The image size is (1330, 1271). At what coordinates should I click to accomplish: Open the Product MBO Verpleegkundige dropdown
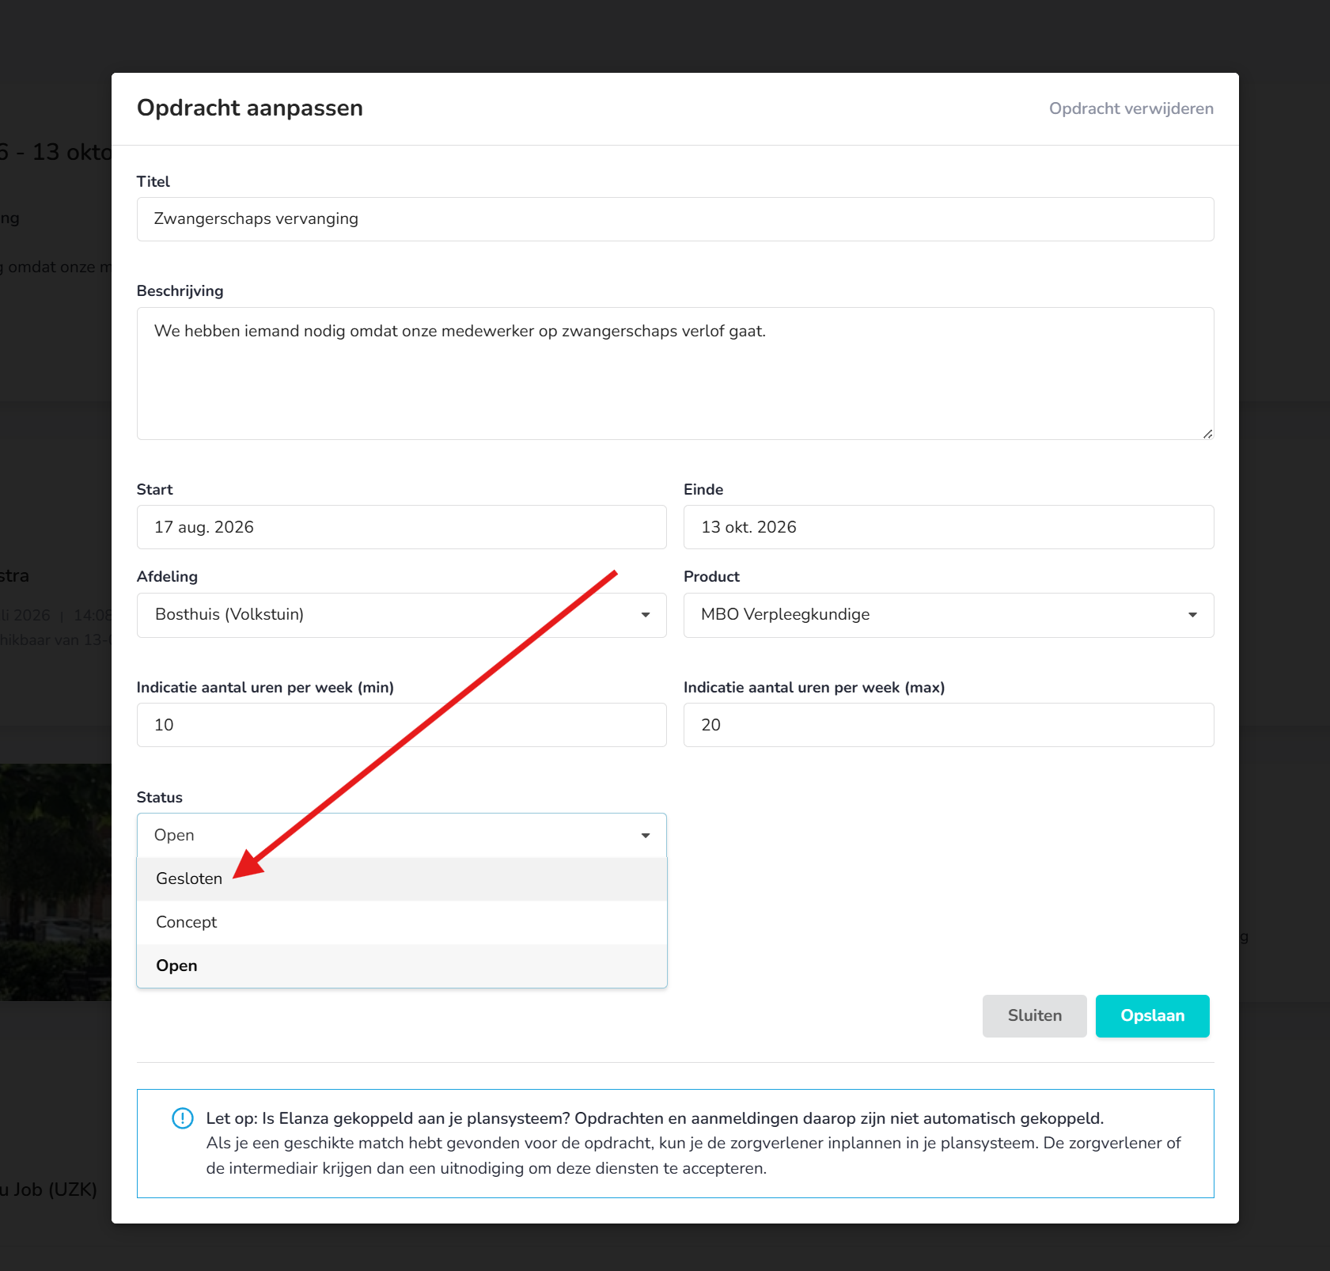pos(949,615)
